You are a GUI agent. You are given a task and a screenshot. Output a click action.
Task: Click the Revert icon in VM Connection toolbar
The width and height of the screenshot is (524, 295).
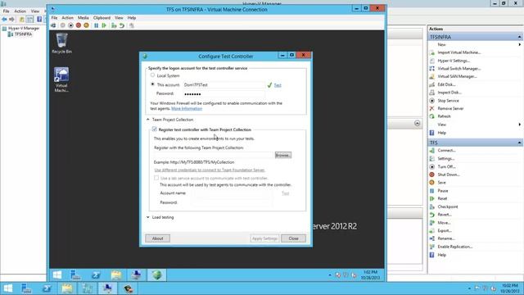coord(122,25)
